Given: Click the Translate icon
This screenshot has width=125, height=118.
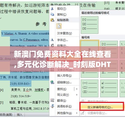Looking at the screenshot, I should (52, 100).
